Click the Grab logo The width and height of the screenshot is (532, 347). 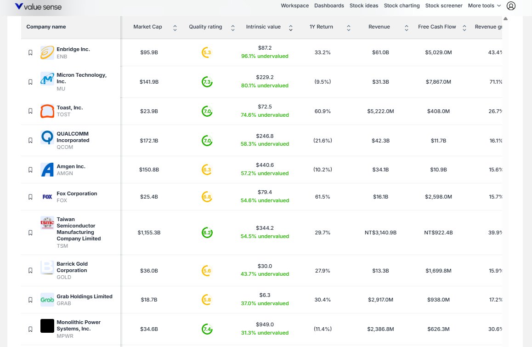pos(47,300)
